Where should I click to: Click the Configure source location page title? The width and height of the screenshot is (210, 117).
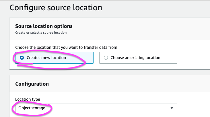(56, 7)
